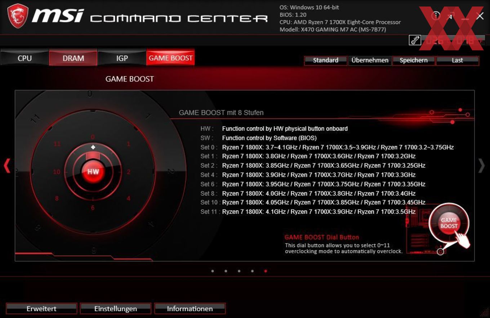The width and height of the screenshot is (490, 318).
Task: Select stage 2 on the GAME BOOST dial
Action: coord(129,172)
